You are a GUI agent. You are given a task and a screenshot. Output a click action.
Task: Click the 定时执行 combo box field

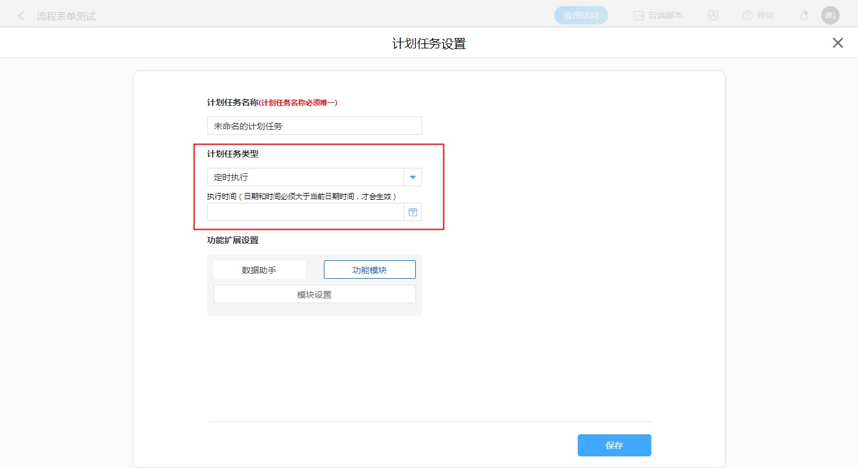(305, 177)
